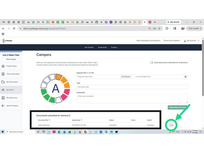Screen dimensions: 204x153
Task: Open the My Portfolio nav tab
Action: [89, 47]
